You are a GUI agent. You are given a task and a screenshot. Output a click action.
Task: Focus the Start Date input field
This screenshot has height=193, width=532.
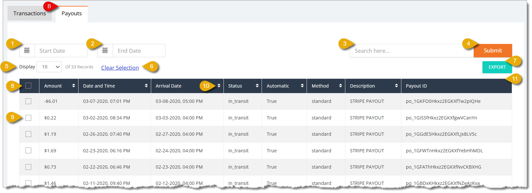pyautogui.click(x=61, y=51)
